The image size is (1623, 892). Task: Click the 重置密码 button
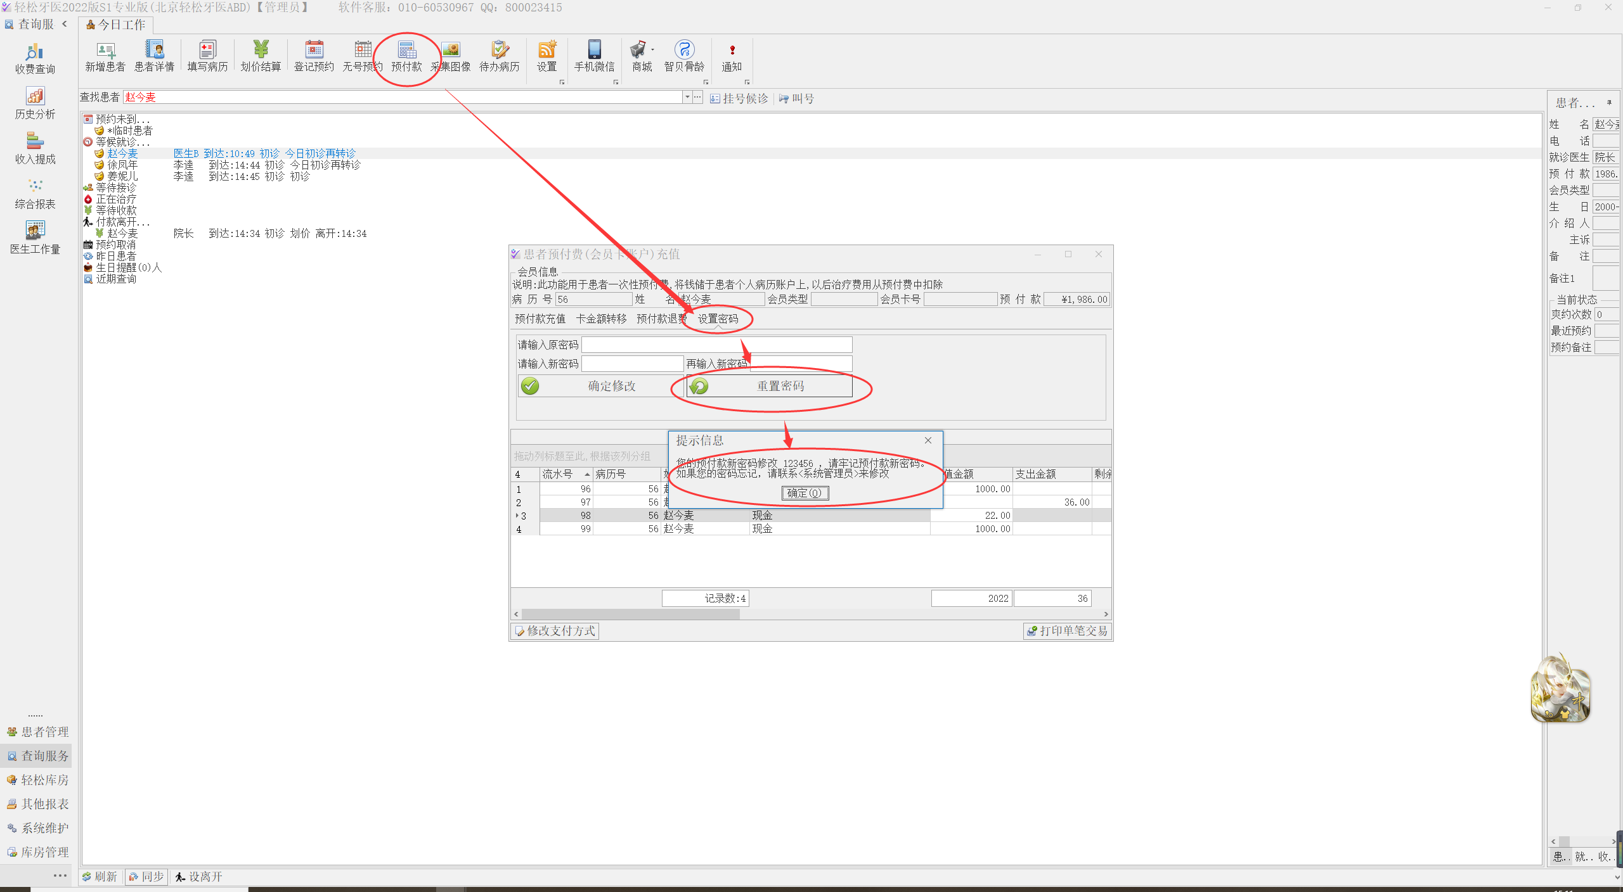[x=770, y=386]
